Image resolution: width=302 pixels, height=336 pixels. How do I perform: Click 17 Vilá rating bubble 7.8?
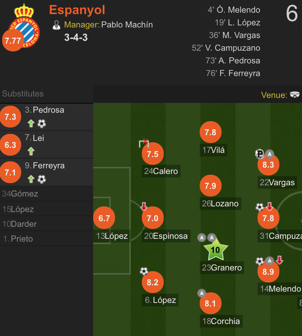(x=211, y=132)
